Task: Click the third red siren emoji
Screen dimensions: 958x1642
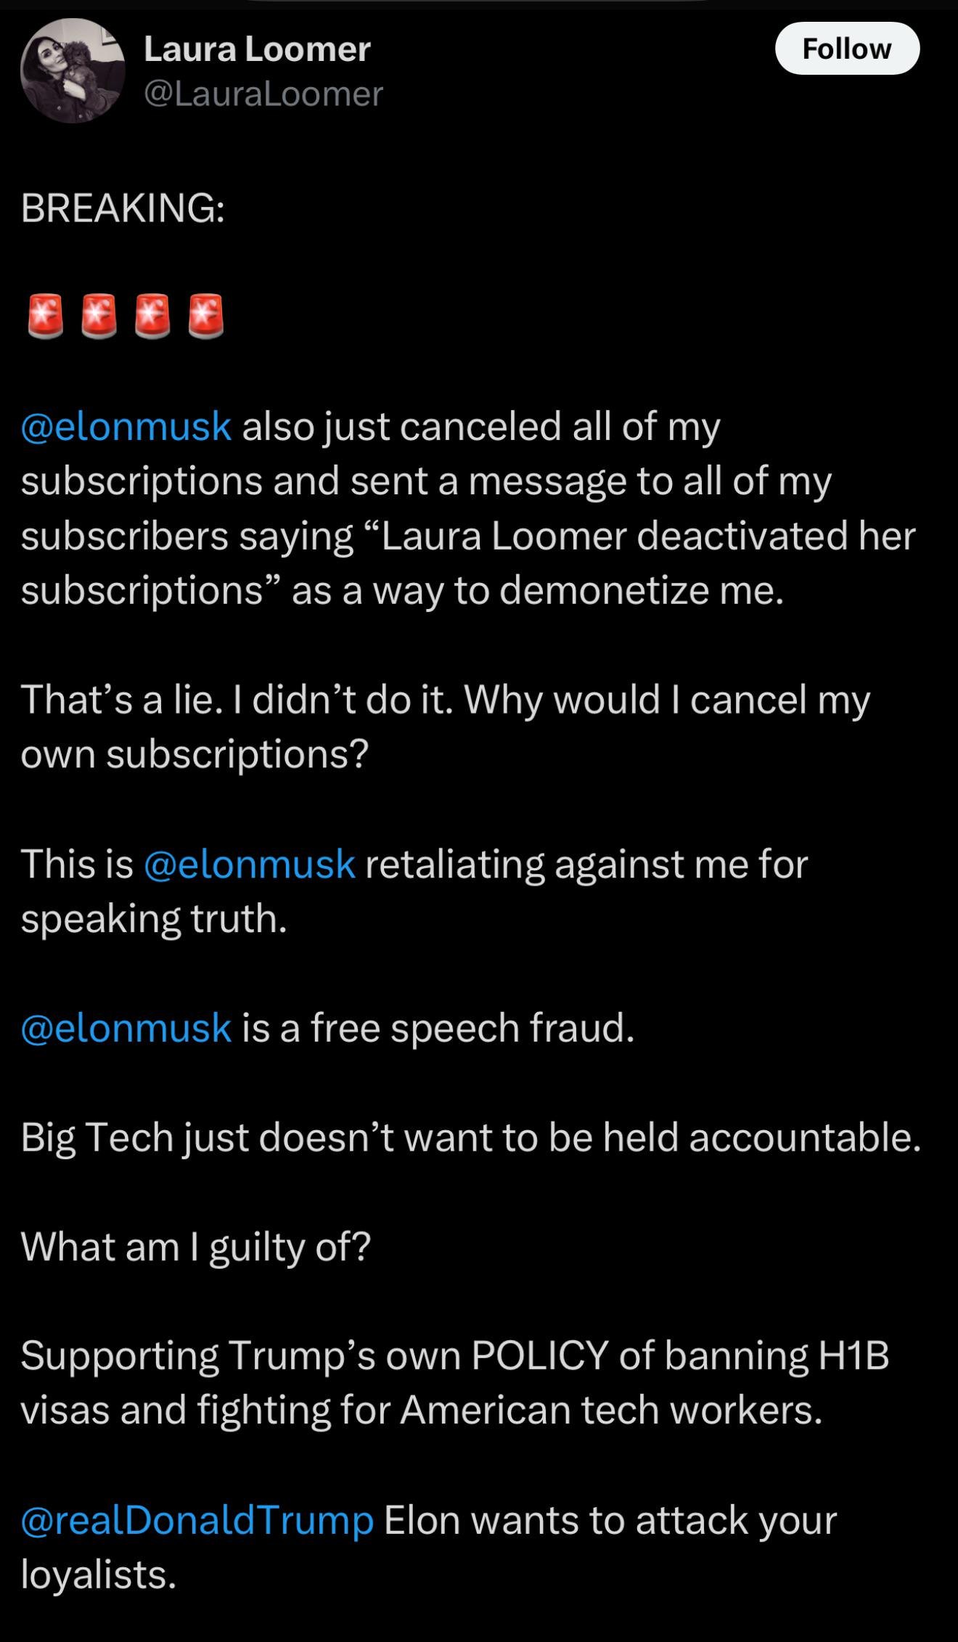Action: [152, 316]
